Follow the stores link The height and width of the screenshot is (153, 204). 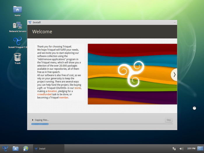[78, 88]
